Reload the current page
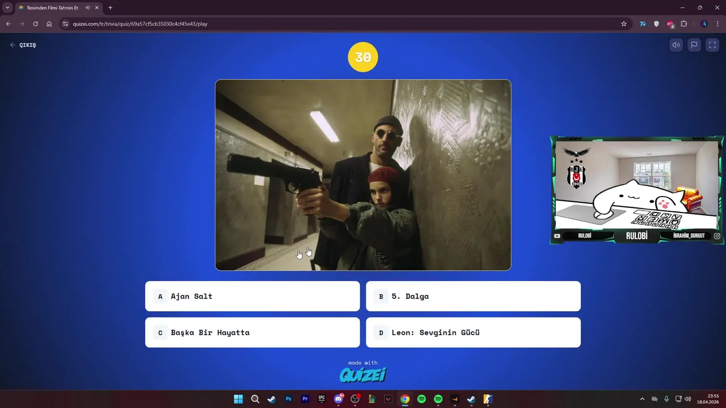726x408 pixels. click(x=35, y=24)
